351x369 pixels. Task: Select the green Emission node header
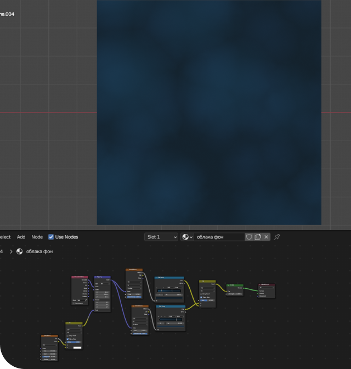pyautogui.click(x=235, y=285)
